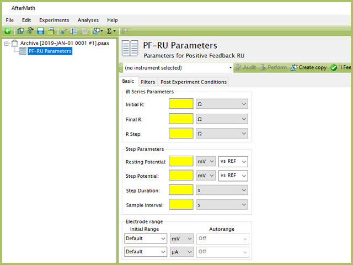Open the µA electrode range units dropdown
Viewport: 353px width, 265px height.
point(181,252)
